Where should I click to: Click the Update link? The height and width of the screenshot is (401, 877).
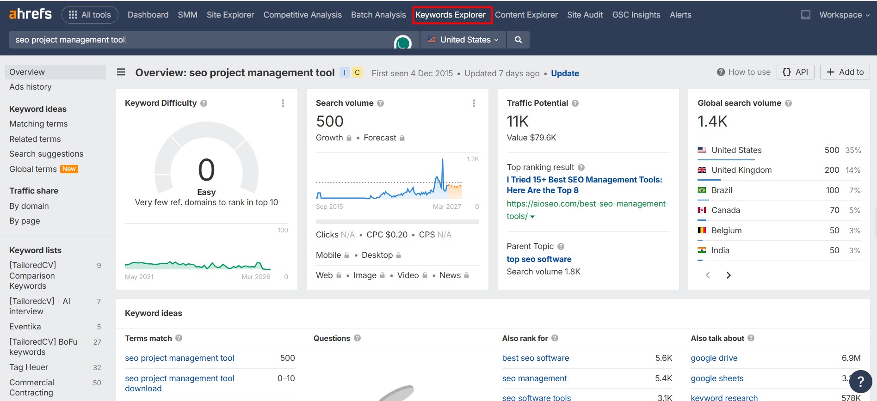tap(565, 73)
